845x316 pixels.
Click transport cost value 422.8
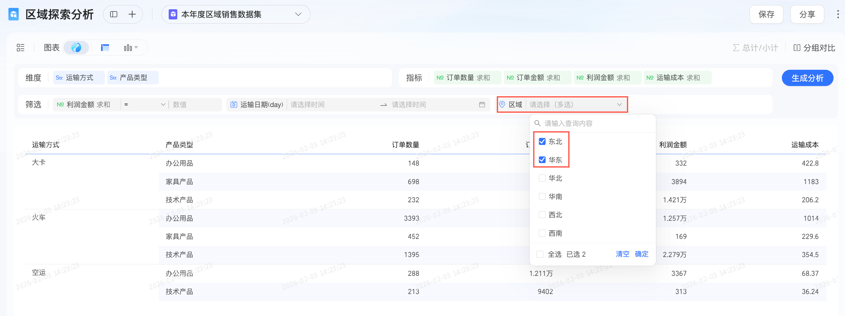tap(810, 163)
